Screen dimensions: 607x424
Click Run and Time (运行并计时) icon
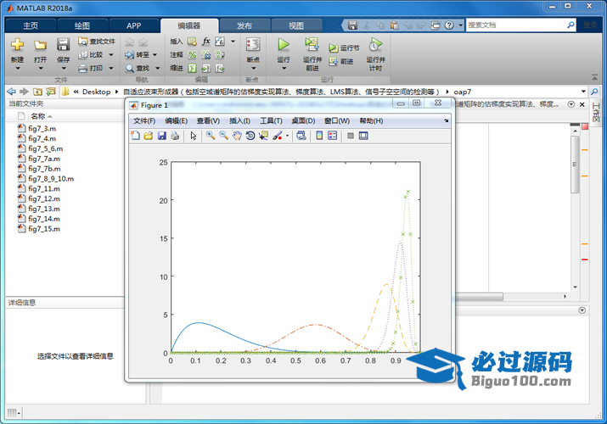(375, 45)
